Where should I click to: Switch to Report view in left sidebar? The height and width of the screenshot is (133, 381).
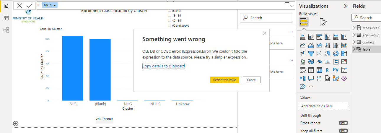pyautogui.click(x=6, y=6)
